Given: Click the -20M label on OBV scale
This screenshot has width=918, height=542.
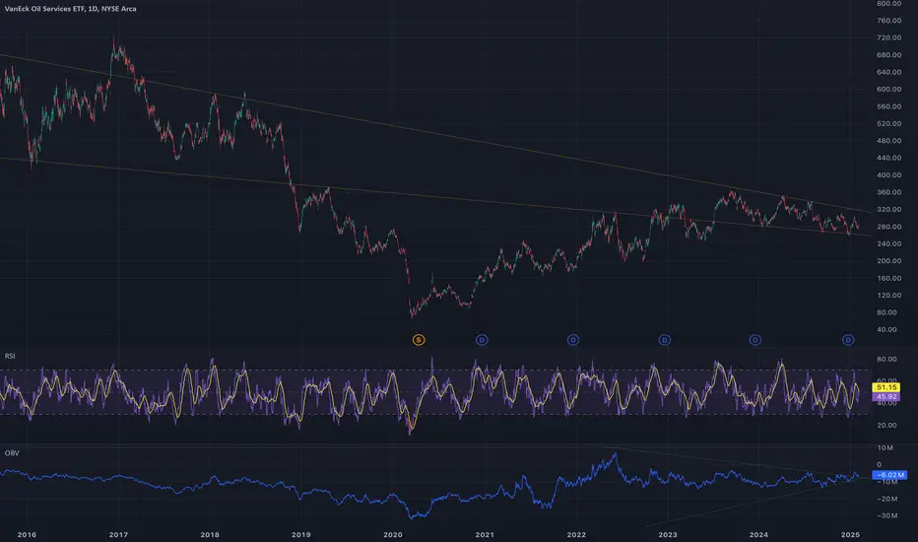Looking at the screenshot, I should 886,500.
